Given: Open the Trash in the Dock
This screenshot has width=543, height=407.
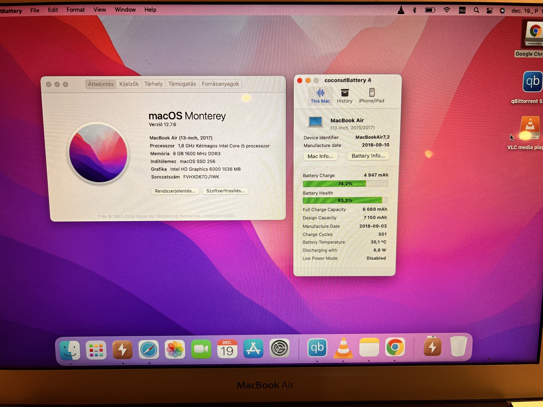Looking at the screenshot, I should tap(458, 346).
